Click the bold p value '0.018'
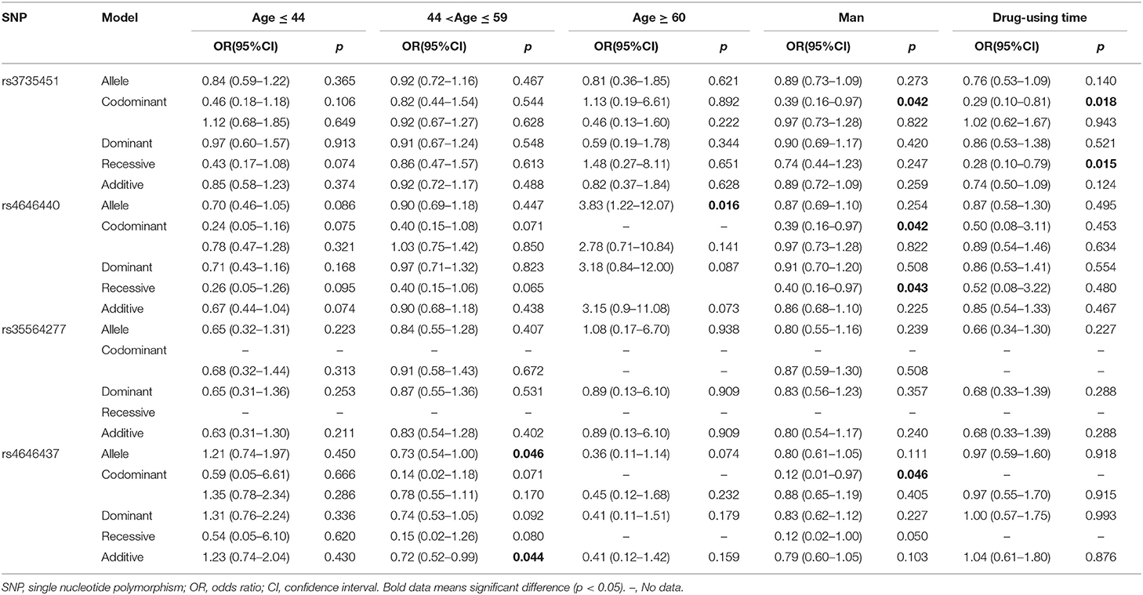The height and width of the screenshot is (595, 1143). pos(1101,102)
